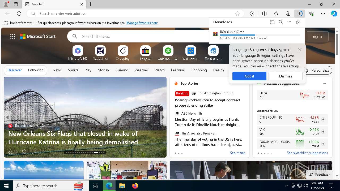The height and width of the screenshot is (191, 340).
Task: Open Boeing workers vote headline
Action: (x=207, y=103)
